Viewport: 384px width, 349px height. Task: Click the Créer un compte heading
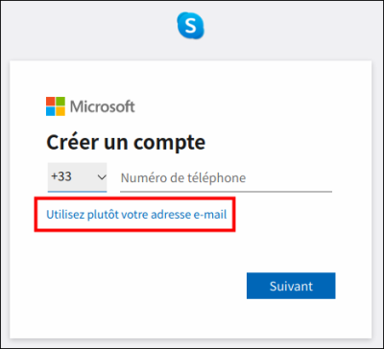(x=126, y=143)
